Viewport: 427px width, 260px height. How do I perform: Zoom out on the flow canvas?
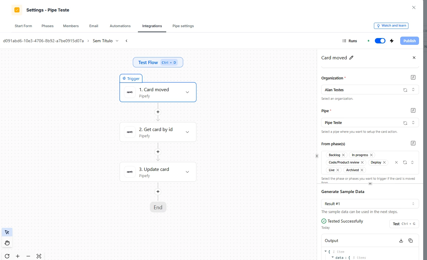[28, 256]
